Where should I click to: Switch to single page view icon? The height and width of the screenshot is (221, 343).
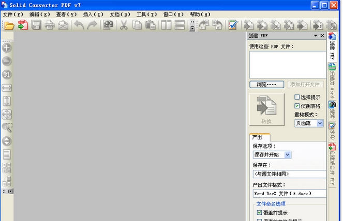pos(7,154)
